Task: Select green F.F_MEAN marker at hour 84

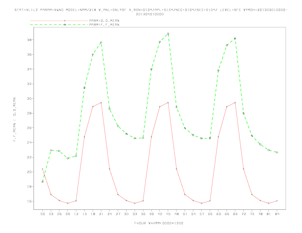Action: click(277, 152)
